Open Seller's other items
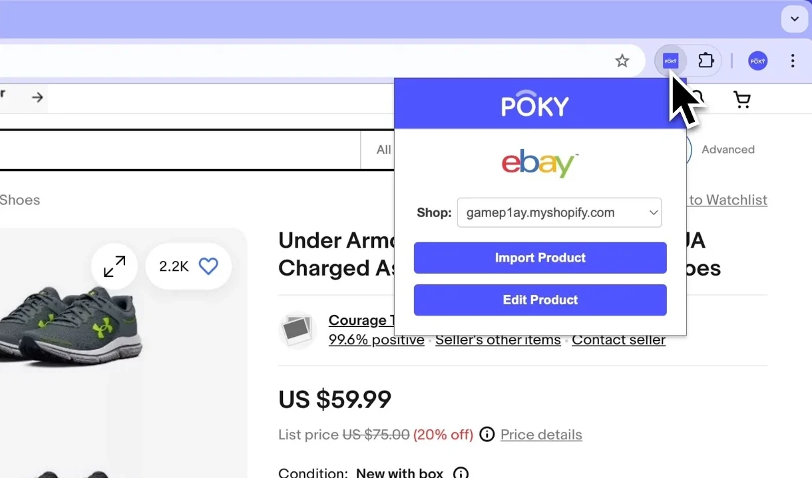The image size is (812, 478). click(x=498, y=340)
